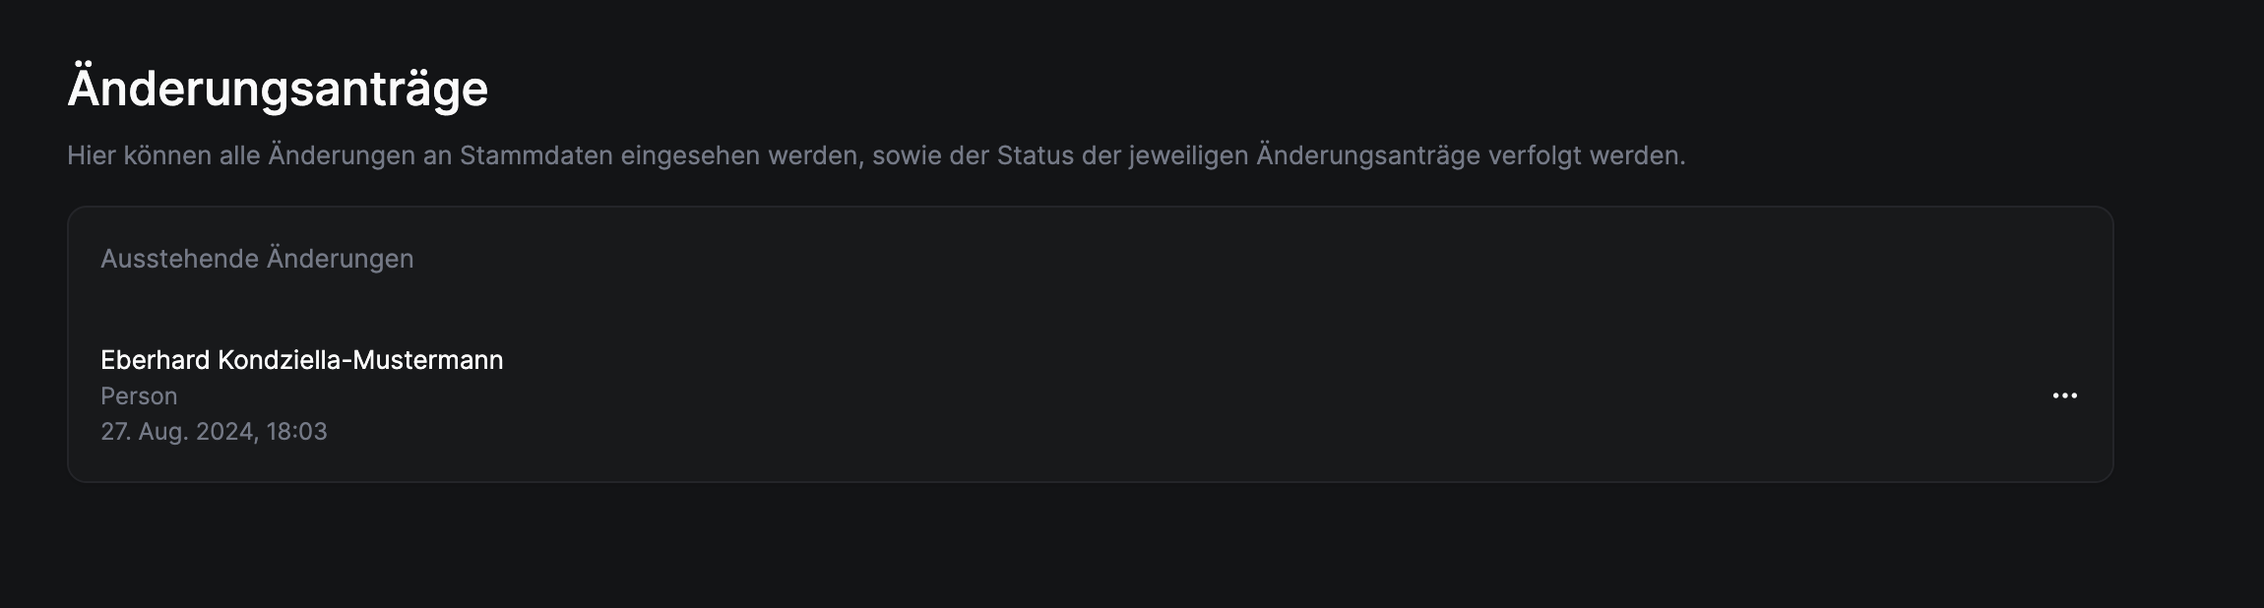Click the first name Eberhard
2264x608 pixels.
coord(156,360)
